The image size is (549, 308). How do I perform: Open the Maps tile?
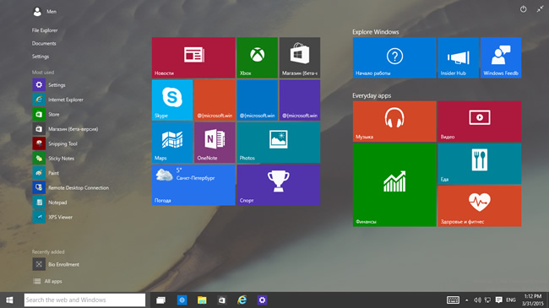[x=172, y=143]
